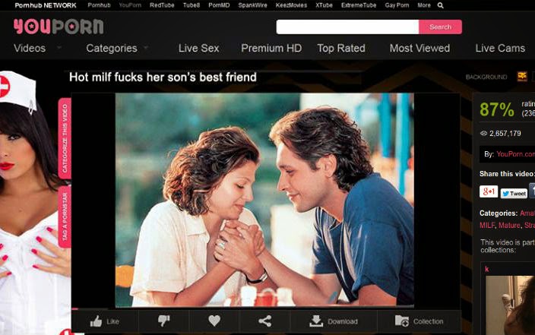Screen dimensions: 535x335
Task: Click the Google +1 button
Action: click(x=489, y=191)
